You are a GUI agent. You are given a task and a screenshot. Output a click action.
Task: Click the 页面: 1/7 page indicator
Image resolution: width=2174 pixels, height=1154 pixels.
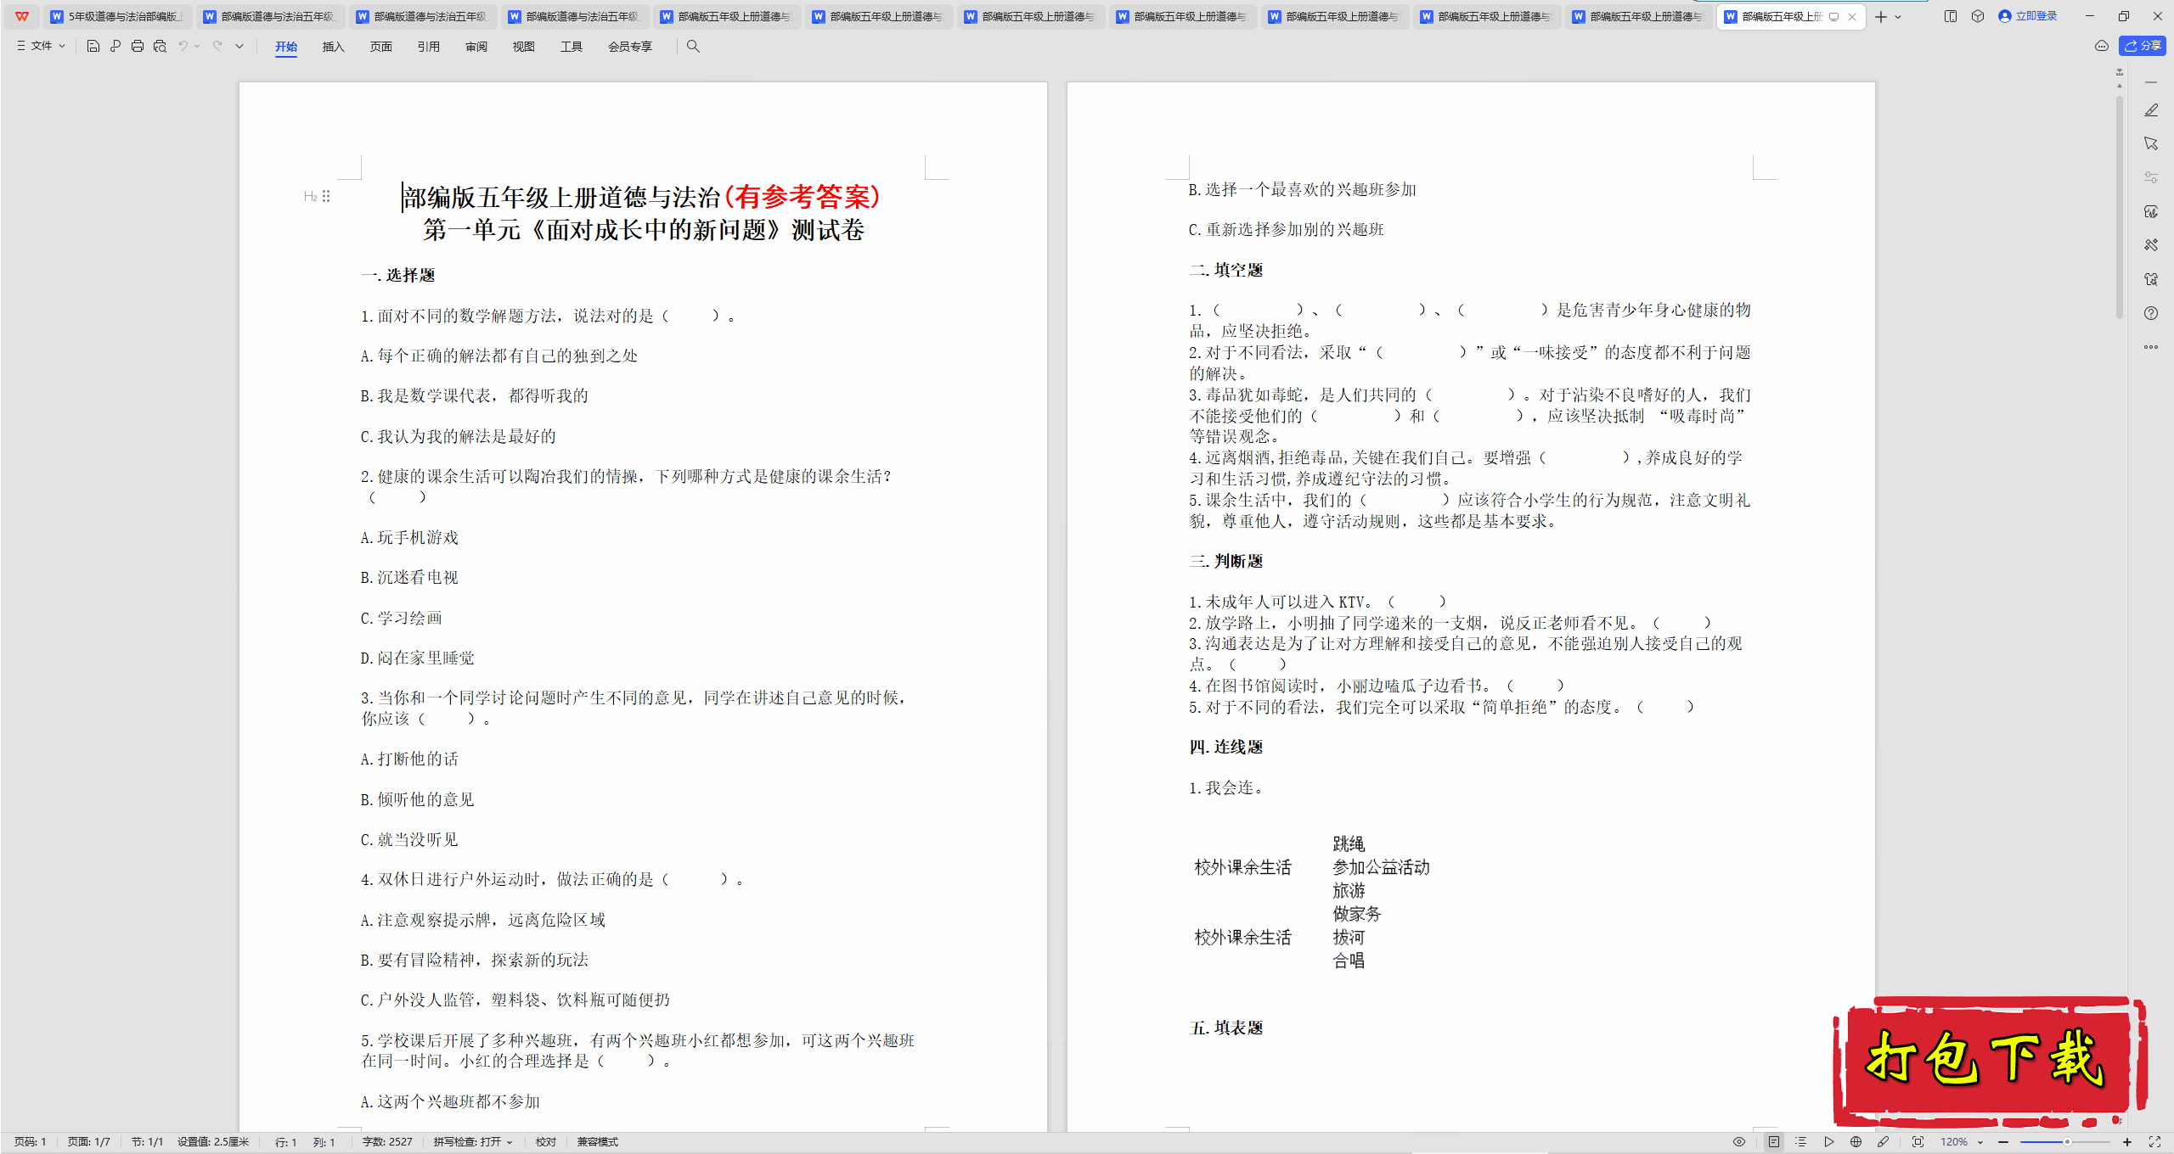[x=89, y=1142]
